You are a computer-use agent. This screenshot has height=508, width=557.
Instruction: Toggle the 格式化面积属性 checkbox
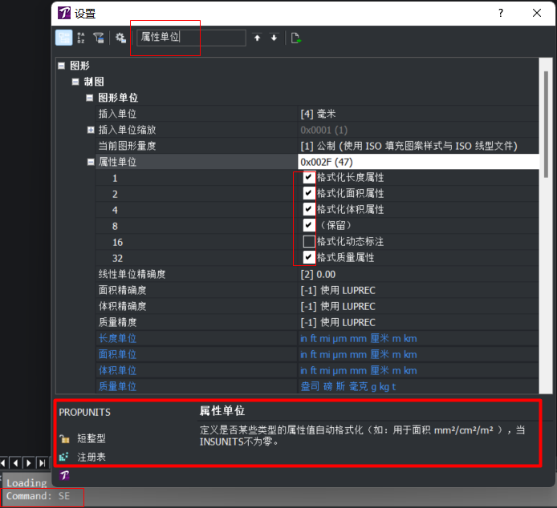309,194
